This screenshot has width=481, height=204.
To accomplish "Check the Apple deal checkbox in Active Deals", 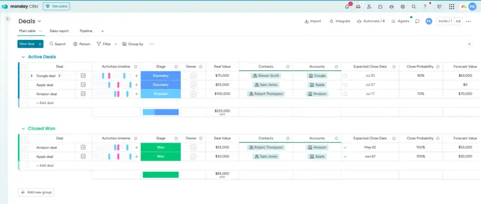I will click(x=23, y=85).
